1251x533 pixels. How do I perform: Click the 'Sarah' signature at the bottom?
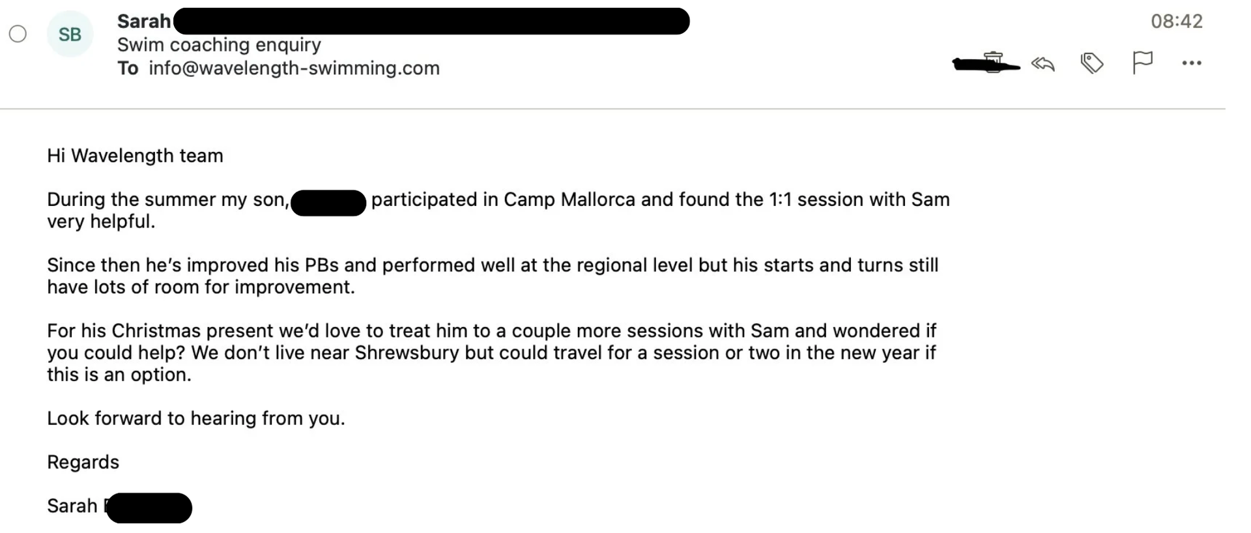(x=72, y=506)
